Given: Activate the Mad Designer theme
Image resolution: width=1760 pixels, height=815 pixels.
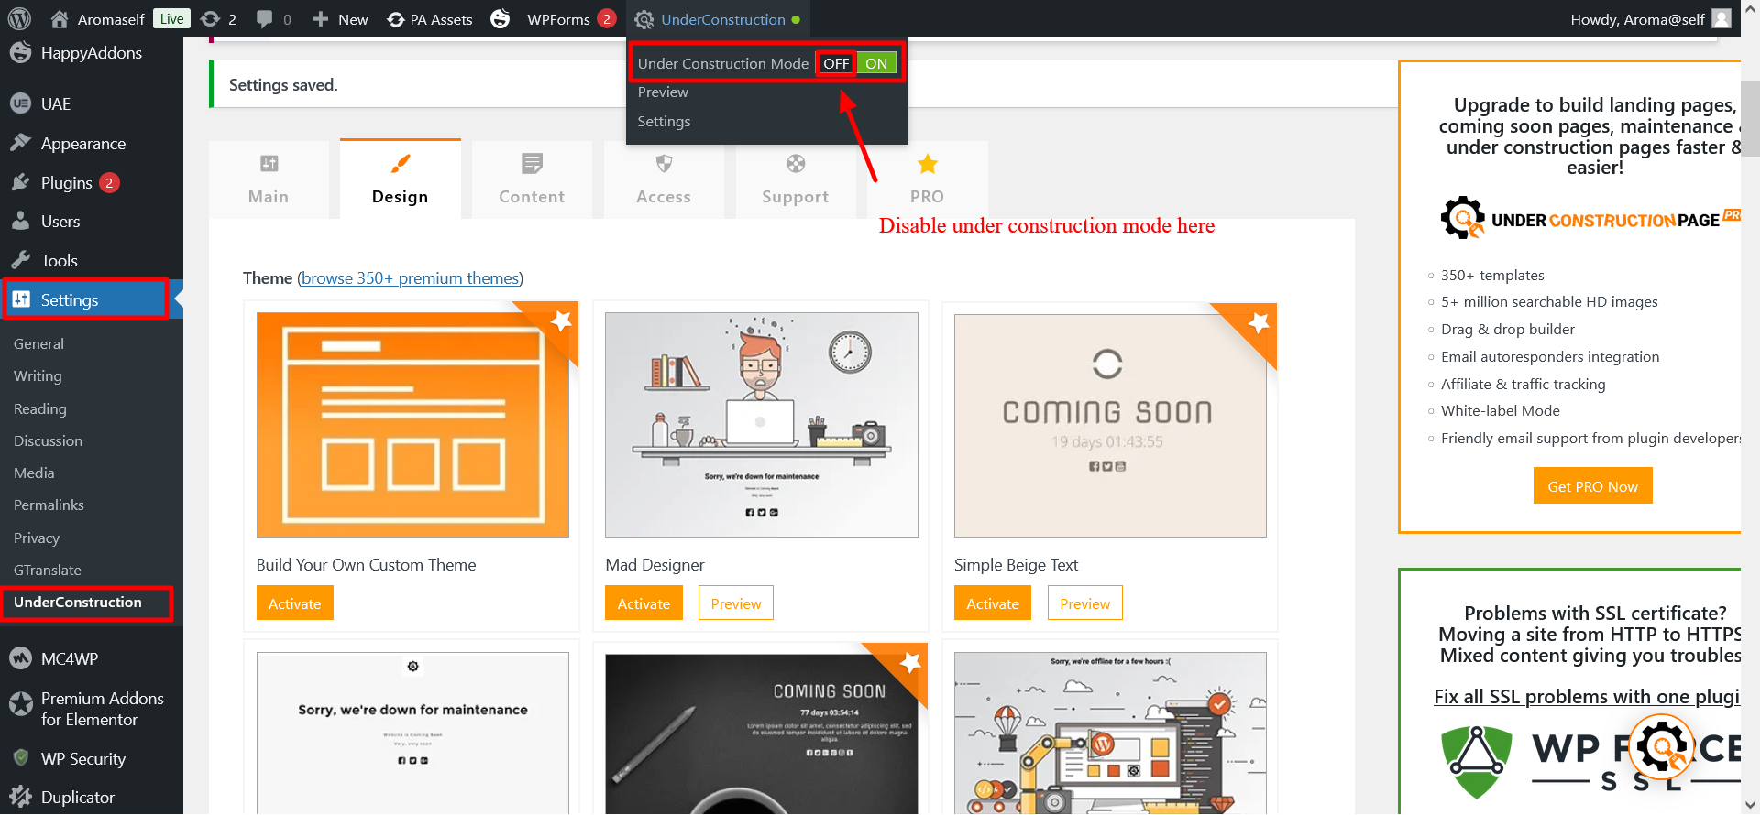Looking at the screenshot, I should 643,603.
